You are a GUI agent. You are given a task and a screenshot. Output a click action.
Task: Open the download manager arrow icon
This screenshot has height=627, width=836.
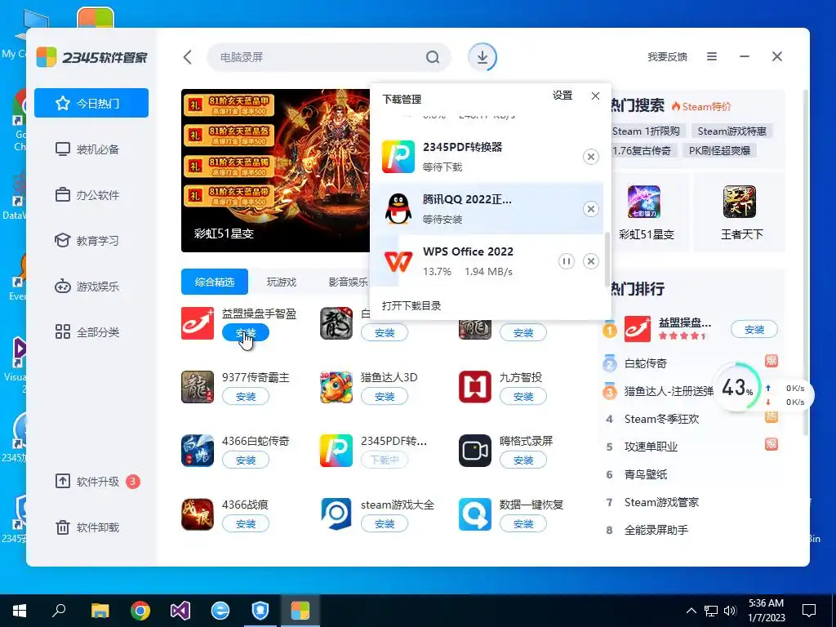point(482,57)
